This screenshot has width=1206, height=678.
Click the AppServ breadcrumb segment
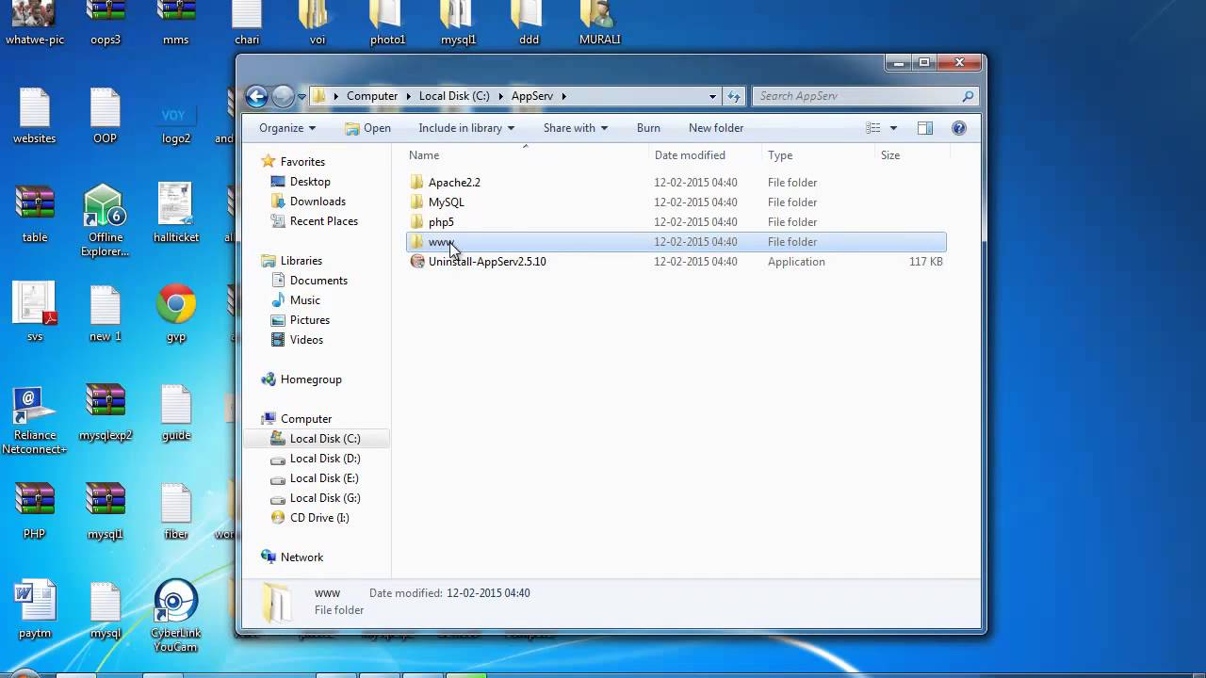(x=532, y=96)
